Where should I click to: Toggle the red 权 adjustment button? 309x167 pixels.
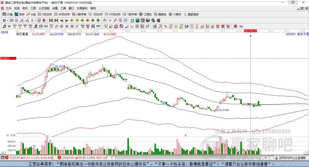pyautogui.click(x=40, y=20)
